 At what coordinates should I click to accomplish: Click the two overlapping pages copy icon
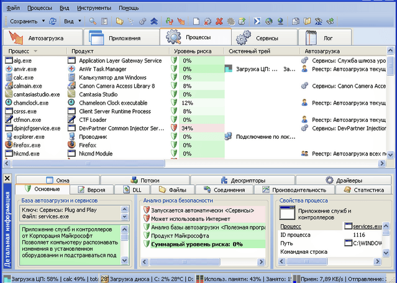click(x=296, y=21)
